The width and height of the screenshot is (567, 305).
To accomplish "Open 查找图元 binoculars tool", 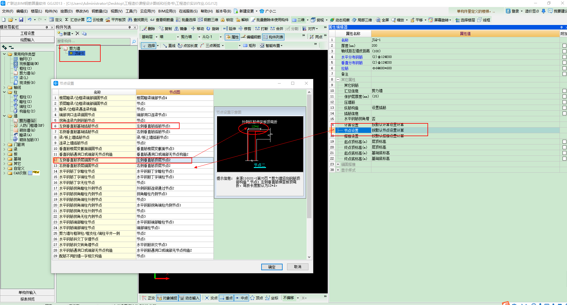I will click(x=138, y=20).
